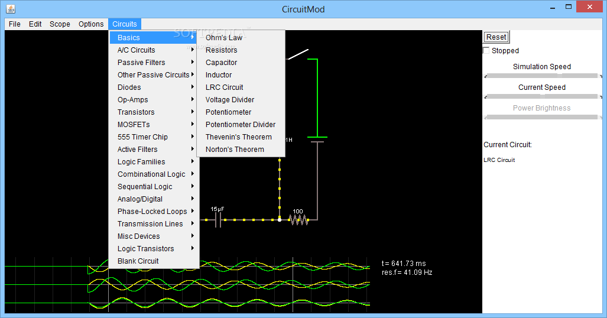Image resolution: width=607 pixels, height=318 pixels.
Task: Expand the Logic Families submenu
Action: click(x=154, y=161)
